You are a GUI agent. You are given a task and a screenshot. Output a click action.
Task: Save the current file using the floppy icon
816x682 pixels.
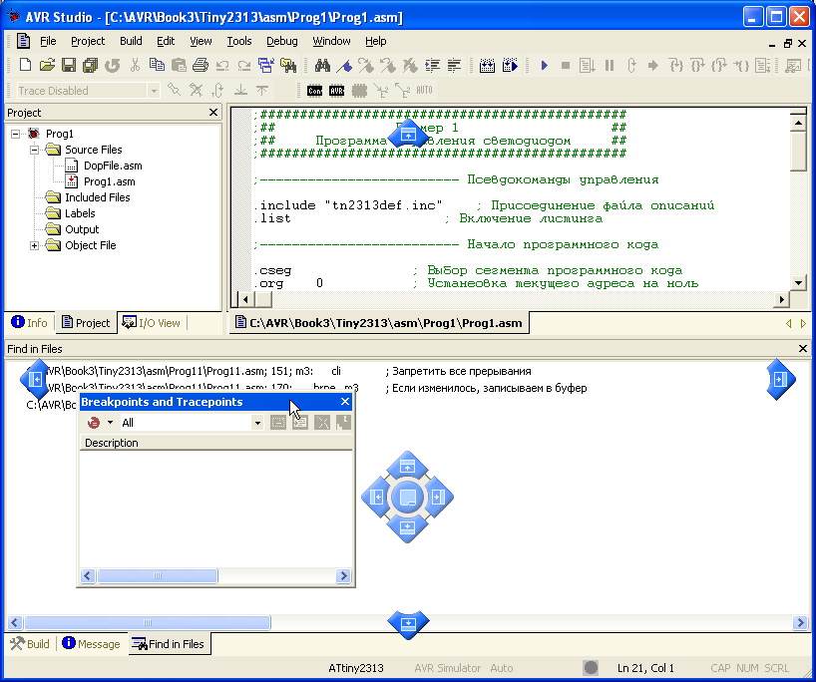tap(69, 65)
